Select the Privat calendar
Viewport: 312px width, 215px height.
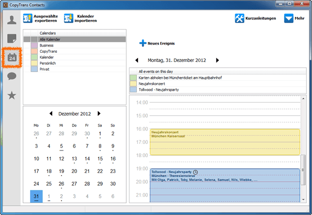pyautogui.click(x=75, y=69)
